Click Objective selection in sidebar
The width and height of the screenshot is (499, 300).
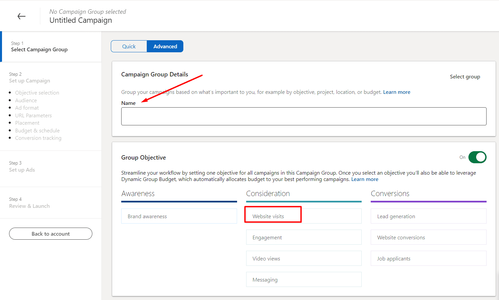(x=37, y=93)
